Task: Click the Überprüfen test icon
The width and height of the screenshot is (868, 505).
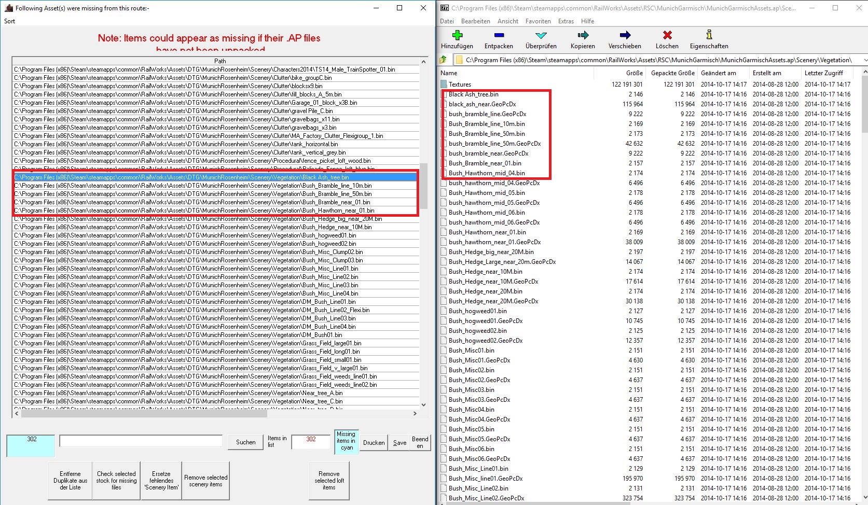Action: pos(541,35)
